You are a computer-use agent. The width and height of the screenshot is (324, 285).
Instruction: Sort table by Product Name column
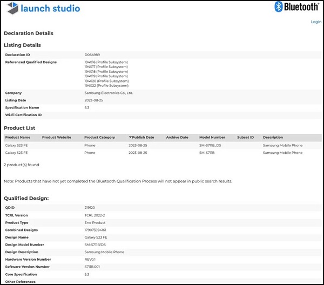coord(18,138)
